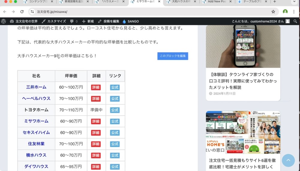Click 詳細 button for ヘーベルハウス
Viewport: 300px width, 171px height.
(96, 99)
